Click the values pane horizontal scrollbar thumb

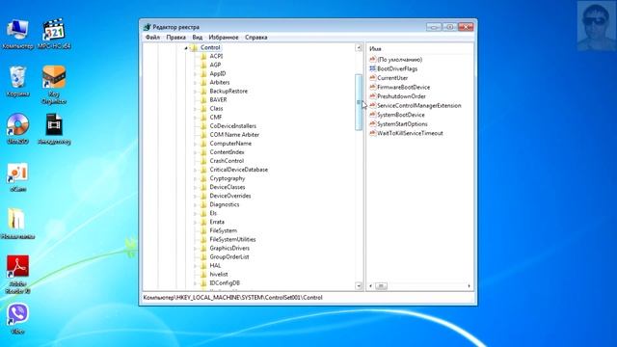click(381, 286)
